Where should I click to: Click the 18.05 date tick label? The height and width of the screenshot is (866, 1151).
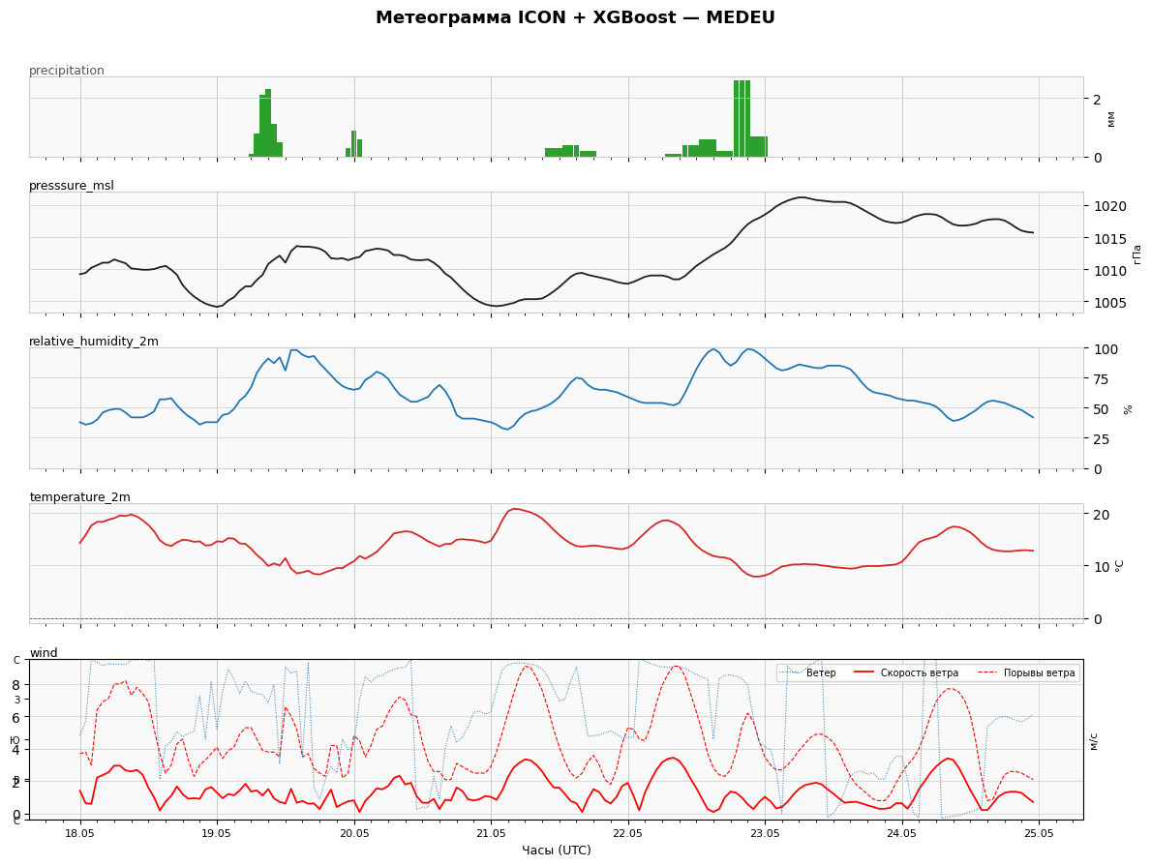79,834
